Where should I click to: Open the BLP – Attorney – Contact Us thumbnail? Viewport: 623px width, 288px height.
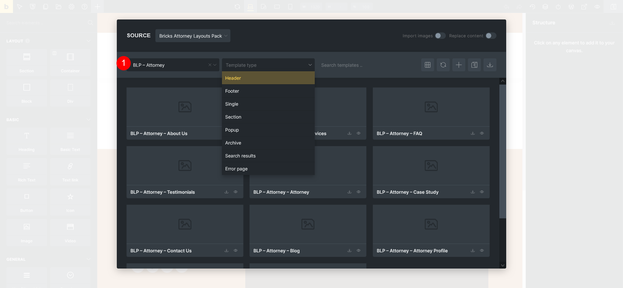point(185,224)
